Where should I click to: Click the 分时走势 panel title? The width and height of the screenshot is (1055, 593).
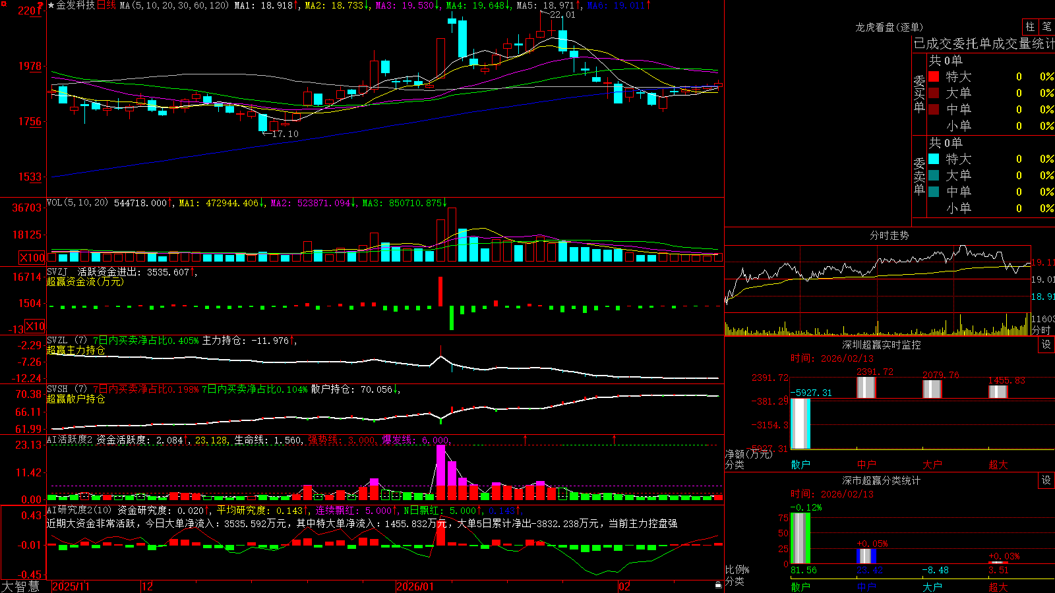(x=889, y=235)
